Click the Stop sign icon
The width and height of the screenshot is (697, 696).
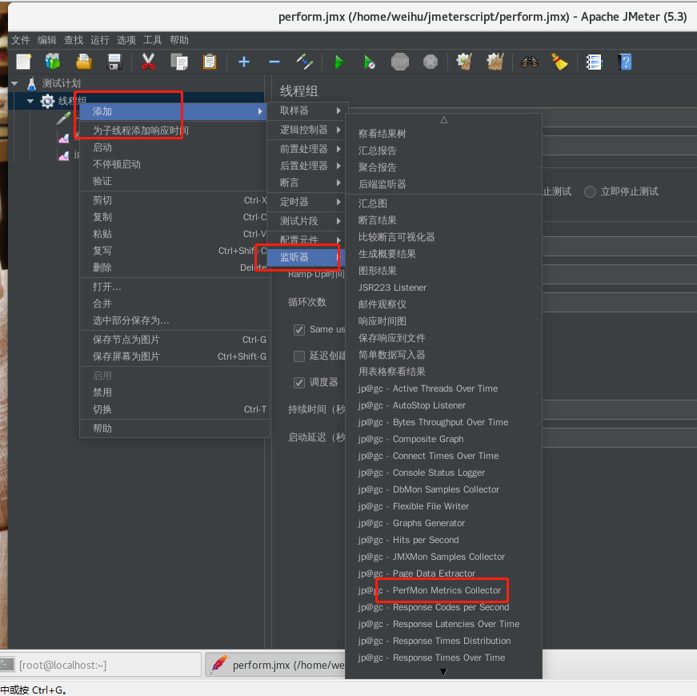(399, 62)
